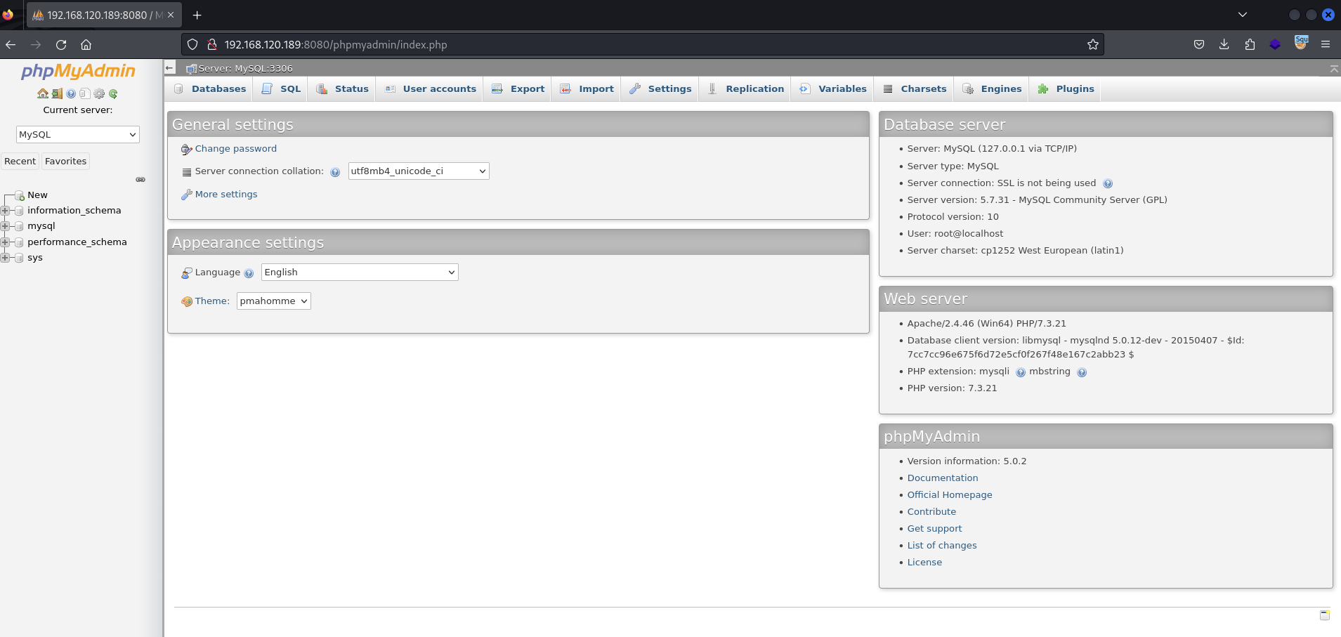This screenshot has height=637, width=1341.
Task: Click help icon beside mbstring extension
Action: pyautogui.click(x=1082, y=372)
